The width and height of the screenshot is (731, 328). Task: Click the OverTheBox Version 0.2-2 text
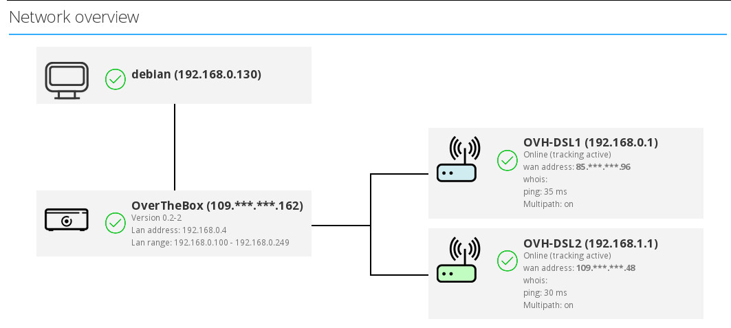[156, 218]
